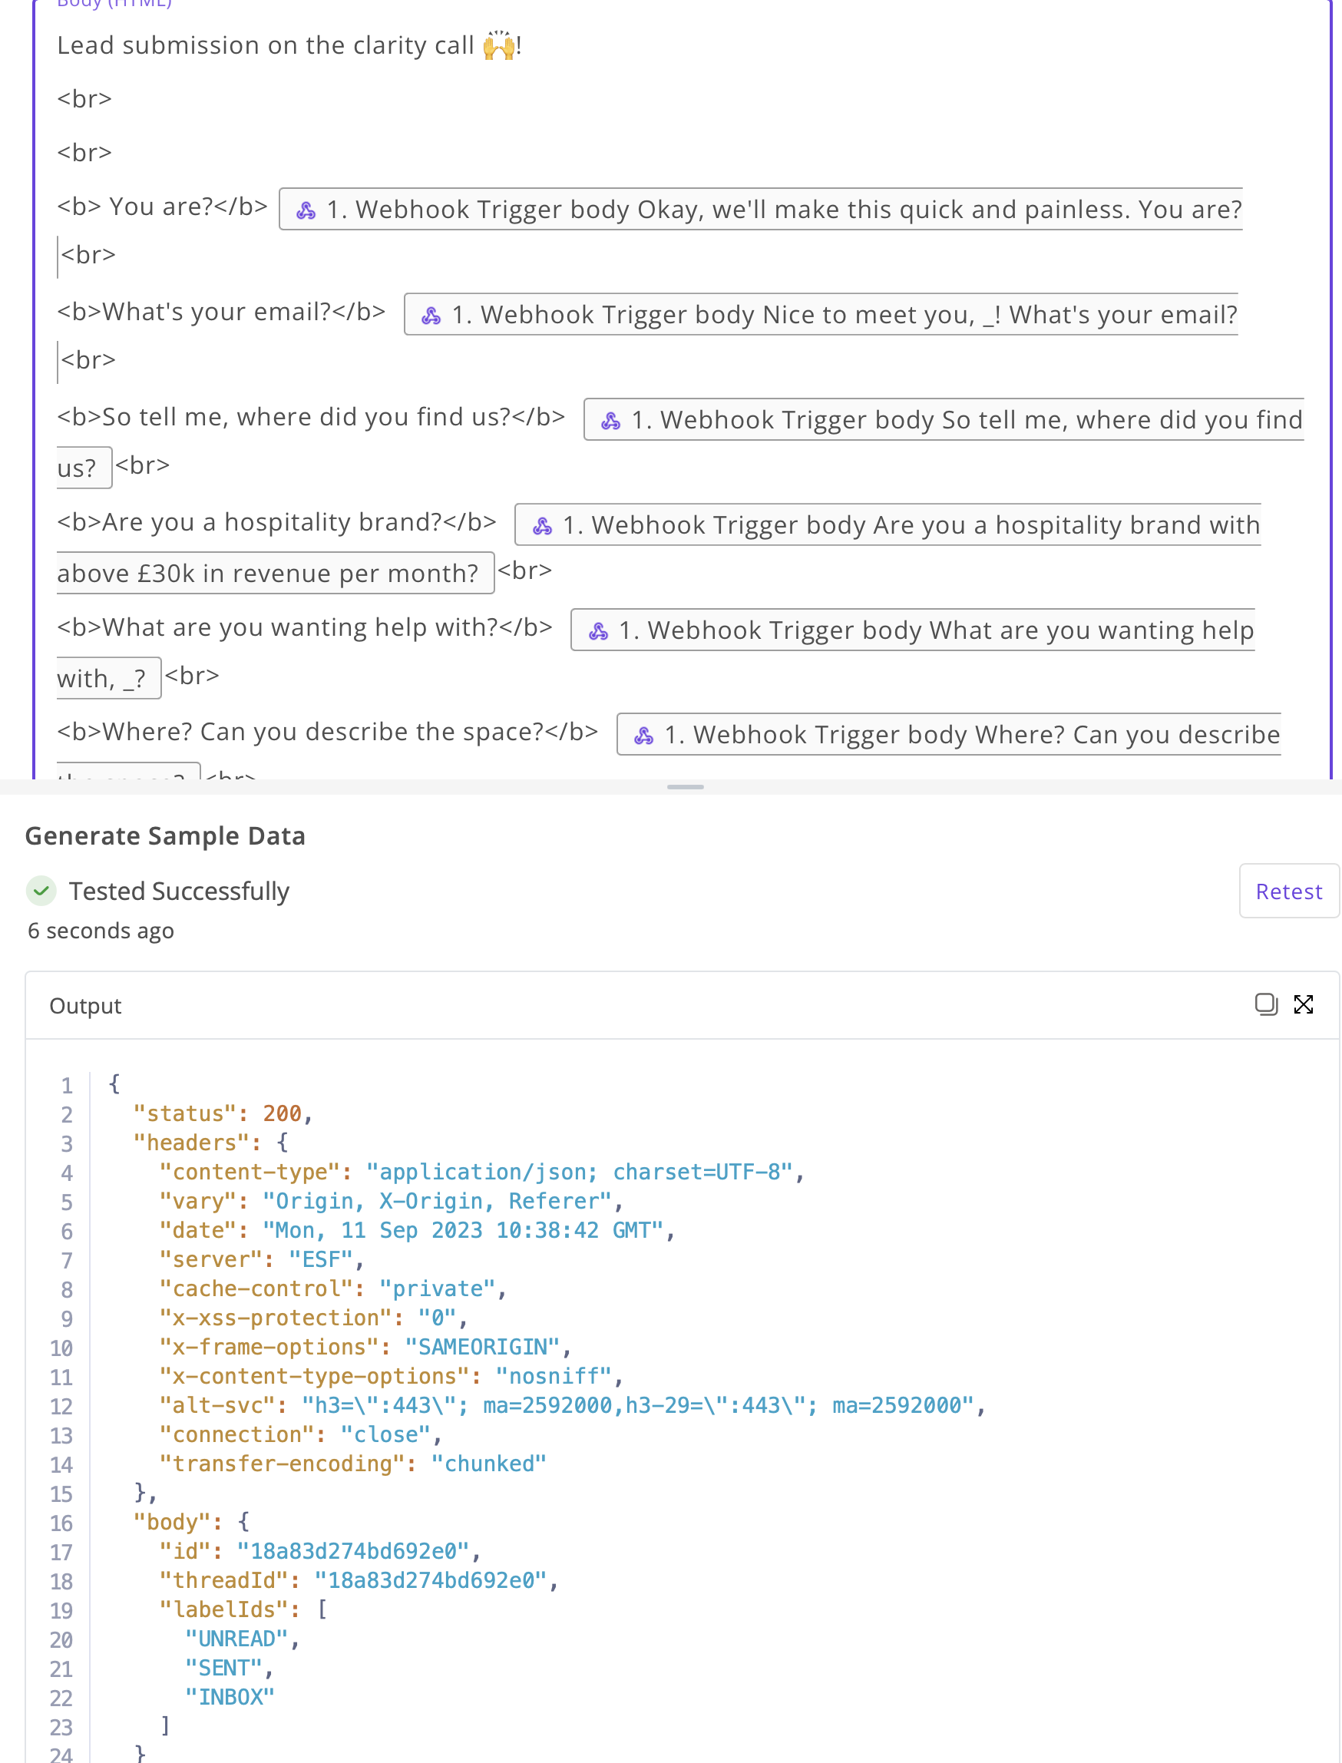The width and height of the screenshot is (1342, 1763).
Task: Click '<b>What are you wanting help with?</b>' text
Action: pos(304,628)
